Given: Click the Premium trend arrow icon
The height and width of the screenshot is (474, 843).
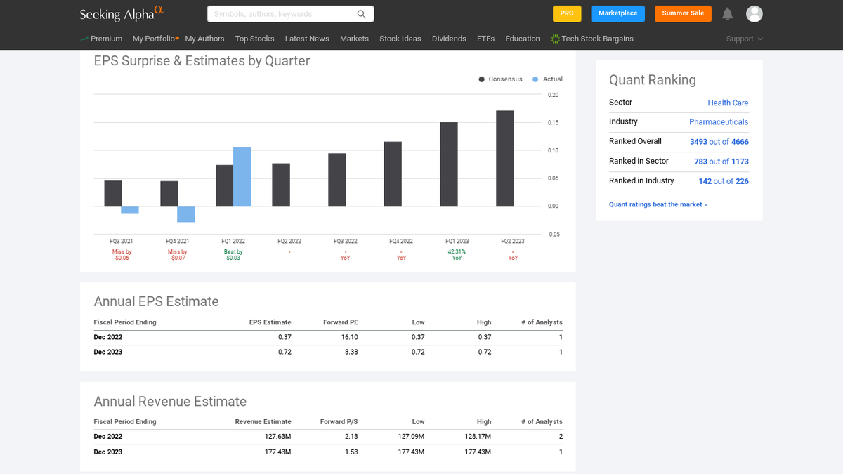Looking at the screenshot, I should [84, 39].
